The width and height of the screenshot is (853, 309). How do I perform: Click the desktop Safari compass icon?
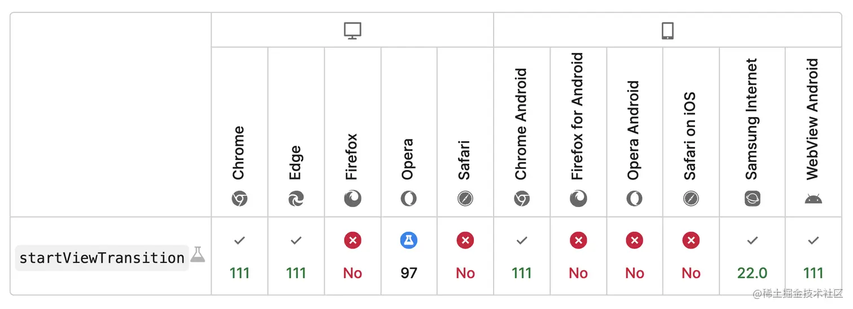tap(465, 199)
